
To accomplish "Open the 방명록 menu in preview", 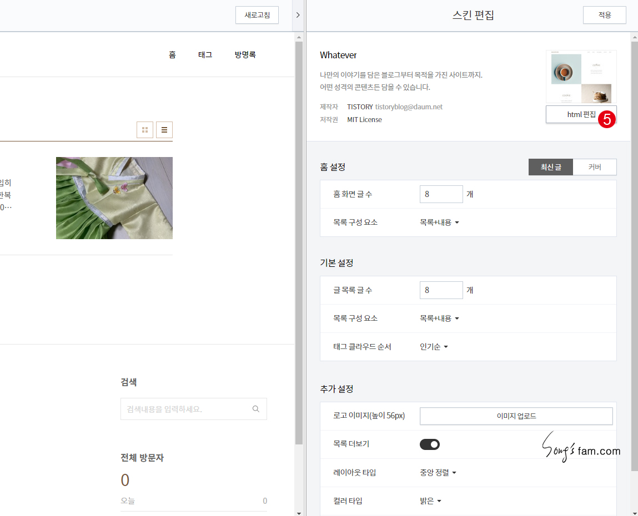I will coord(245,54).
